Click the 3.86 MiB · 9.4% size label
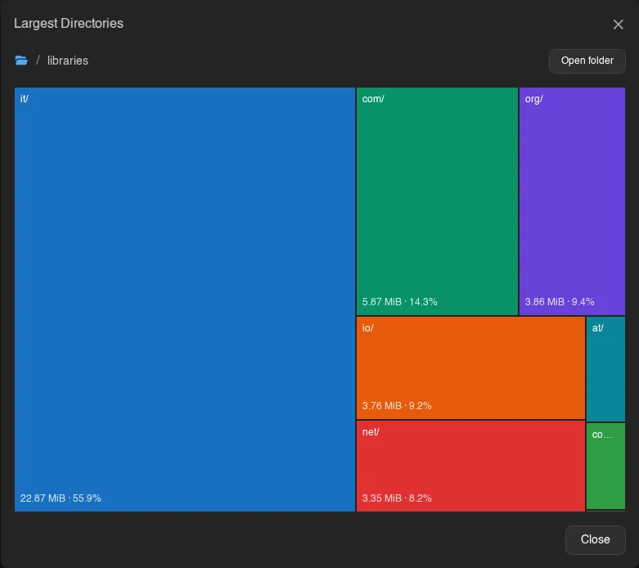This screenshot has width=639, height=568. (x=559, y=302)
